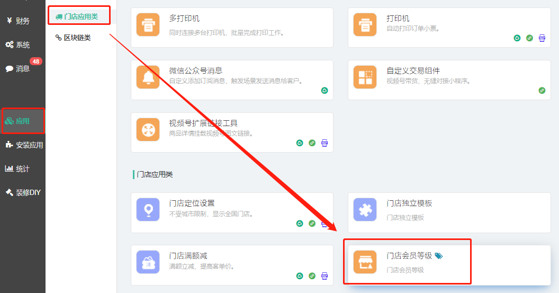
Task: Click the 自定义交易组件 grid icon
Action: (x=365, y=77)
